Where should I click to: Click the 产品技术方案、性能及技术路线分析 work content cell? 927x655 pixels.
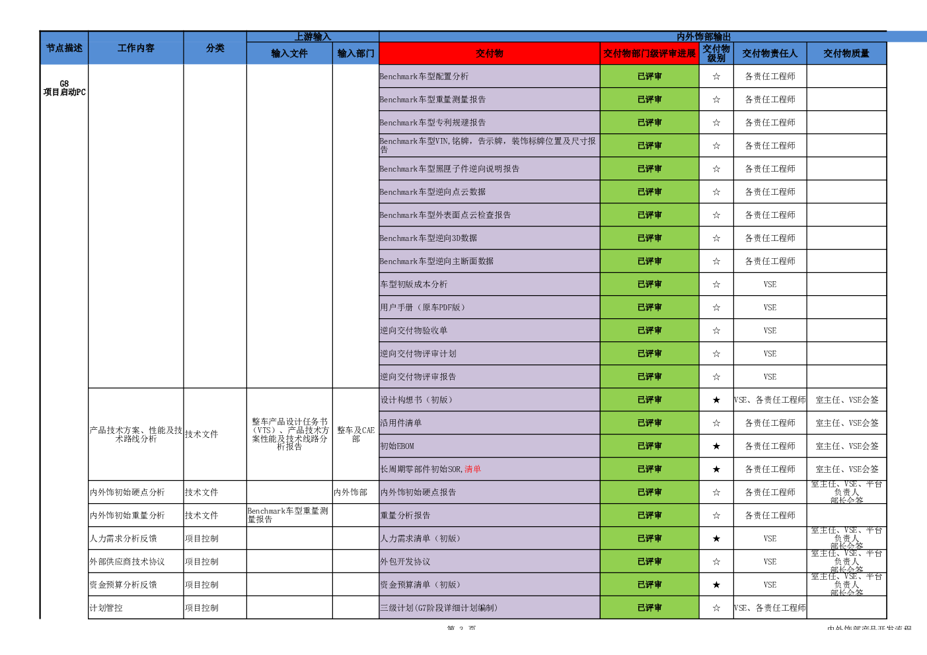(x=135, y=434)
